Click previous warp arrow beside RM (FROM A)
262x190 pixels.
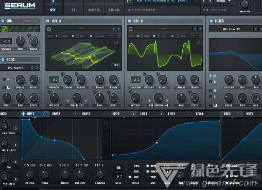pyautogui.click(x=149, y=101)
